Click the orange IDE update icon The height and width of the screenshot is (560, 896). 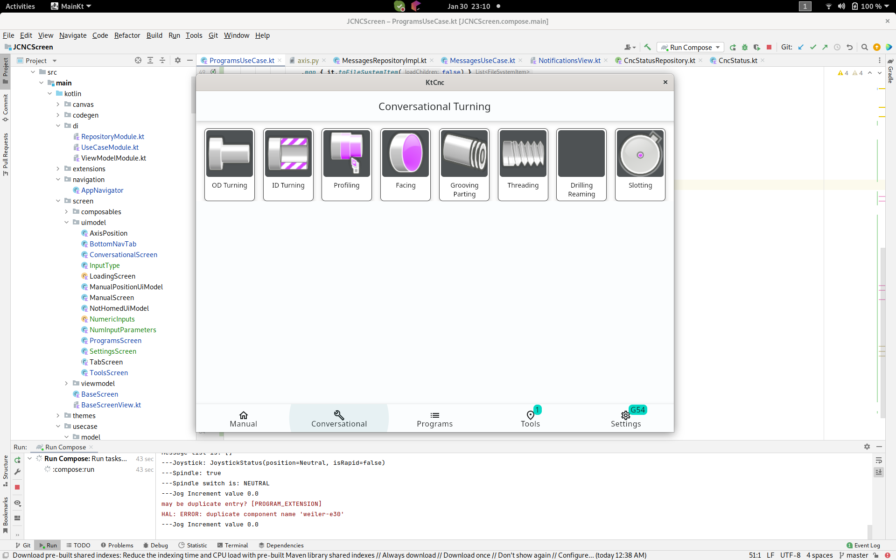point(876,47)
